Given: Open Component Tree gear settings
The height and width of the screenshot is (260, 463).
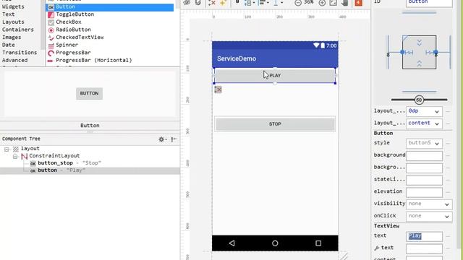Looking at the screenshot, I should coord(161,139).
